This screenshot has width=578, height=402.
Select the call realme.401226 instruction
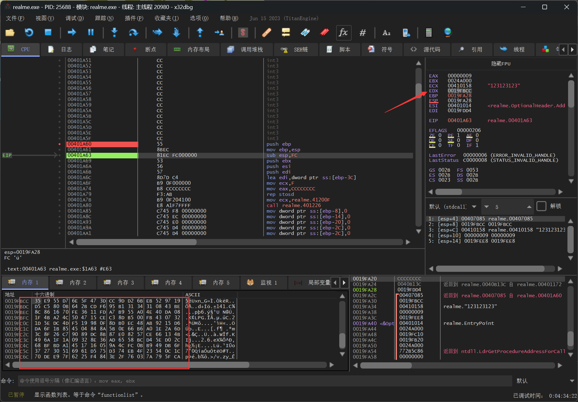[293, 205]
